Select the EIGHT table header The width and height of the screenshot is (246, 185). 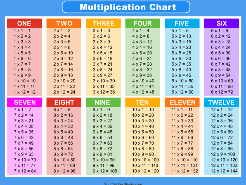tap(64, 102)
